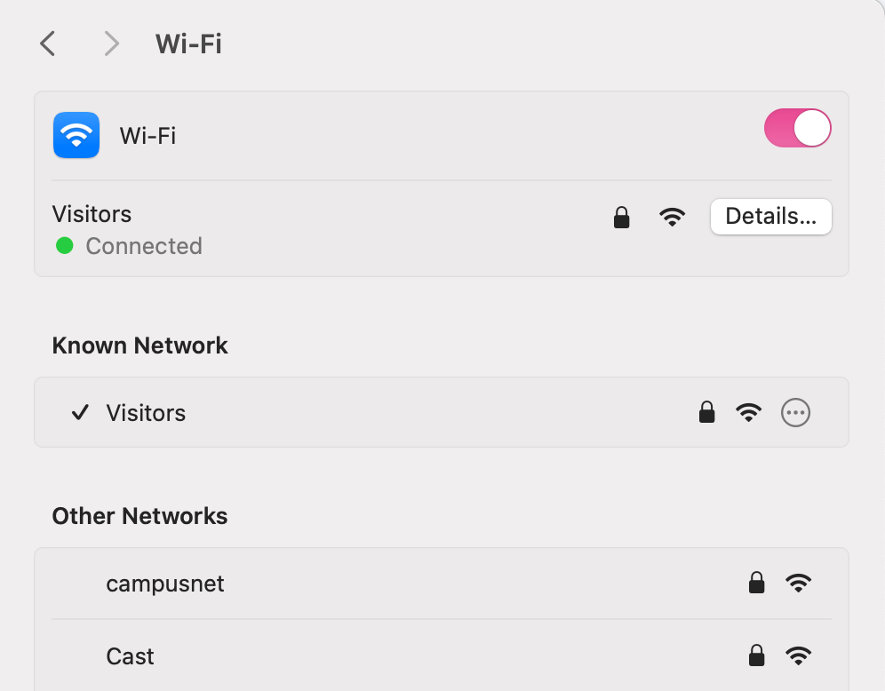Connect to the Cast network
The height and width of the screenshot is (691, 885).
[x=442, y=655]
